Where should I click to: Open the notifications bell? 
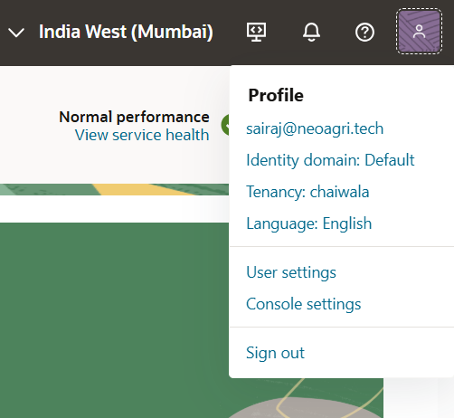pyautogui.click(x=311, y=32)
